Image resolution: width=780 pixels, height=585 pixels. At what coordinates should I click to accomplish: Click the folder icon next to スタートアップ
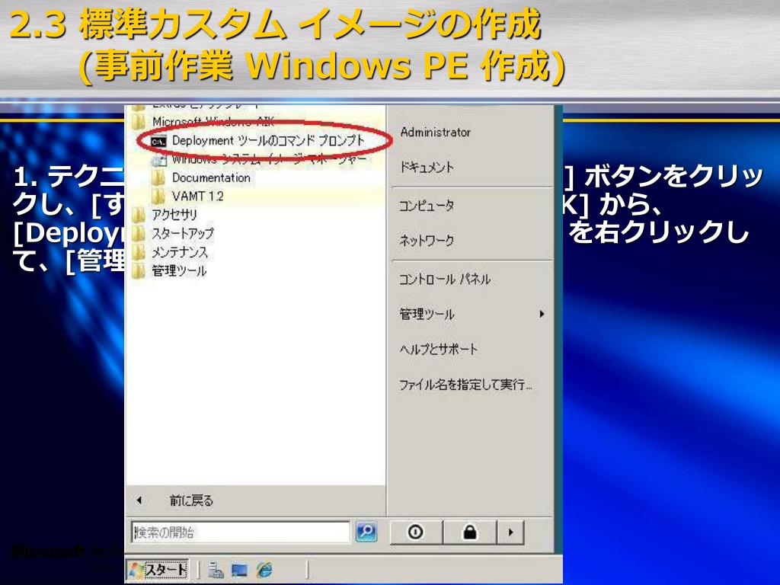tap(139, 233)
